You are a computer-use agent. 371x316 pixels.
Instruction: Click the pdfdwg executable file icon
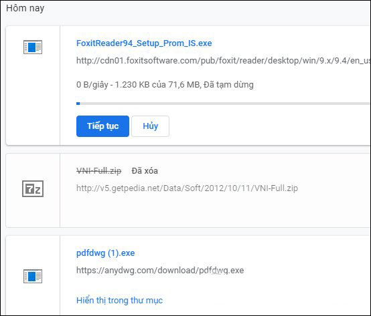coord(33,276)
